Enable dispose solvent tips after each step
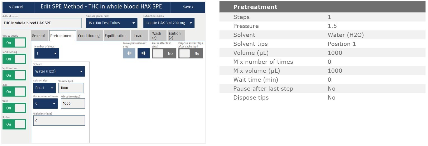Viewport: 428px width, 146px height. 190,53
